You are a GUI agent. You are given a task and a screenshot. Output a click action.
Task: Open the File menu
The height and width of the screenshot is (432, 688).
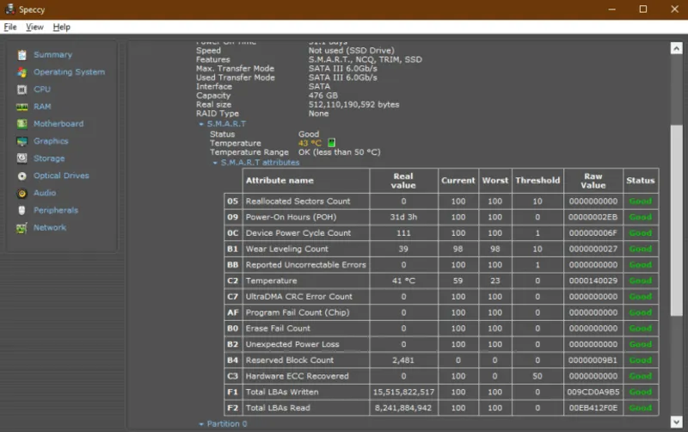coord(10,27)
